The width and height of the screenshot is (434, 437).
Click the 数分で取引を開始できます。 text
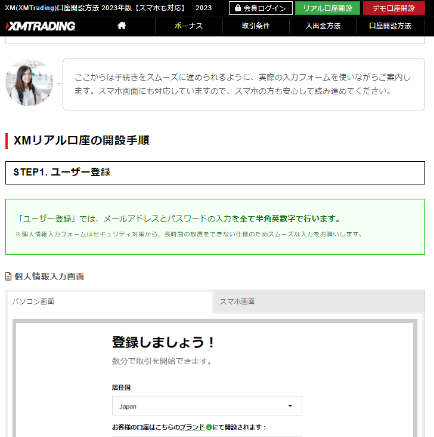[x=162, y=361]
